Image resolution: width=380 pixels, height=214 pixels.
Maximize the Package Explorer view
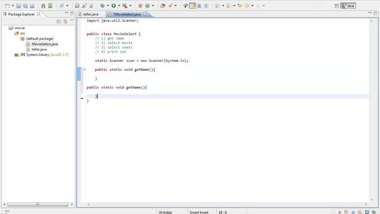pyautogui.click(x=72, y=13)
